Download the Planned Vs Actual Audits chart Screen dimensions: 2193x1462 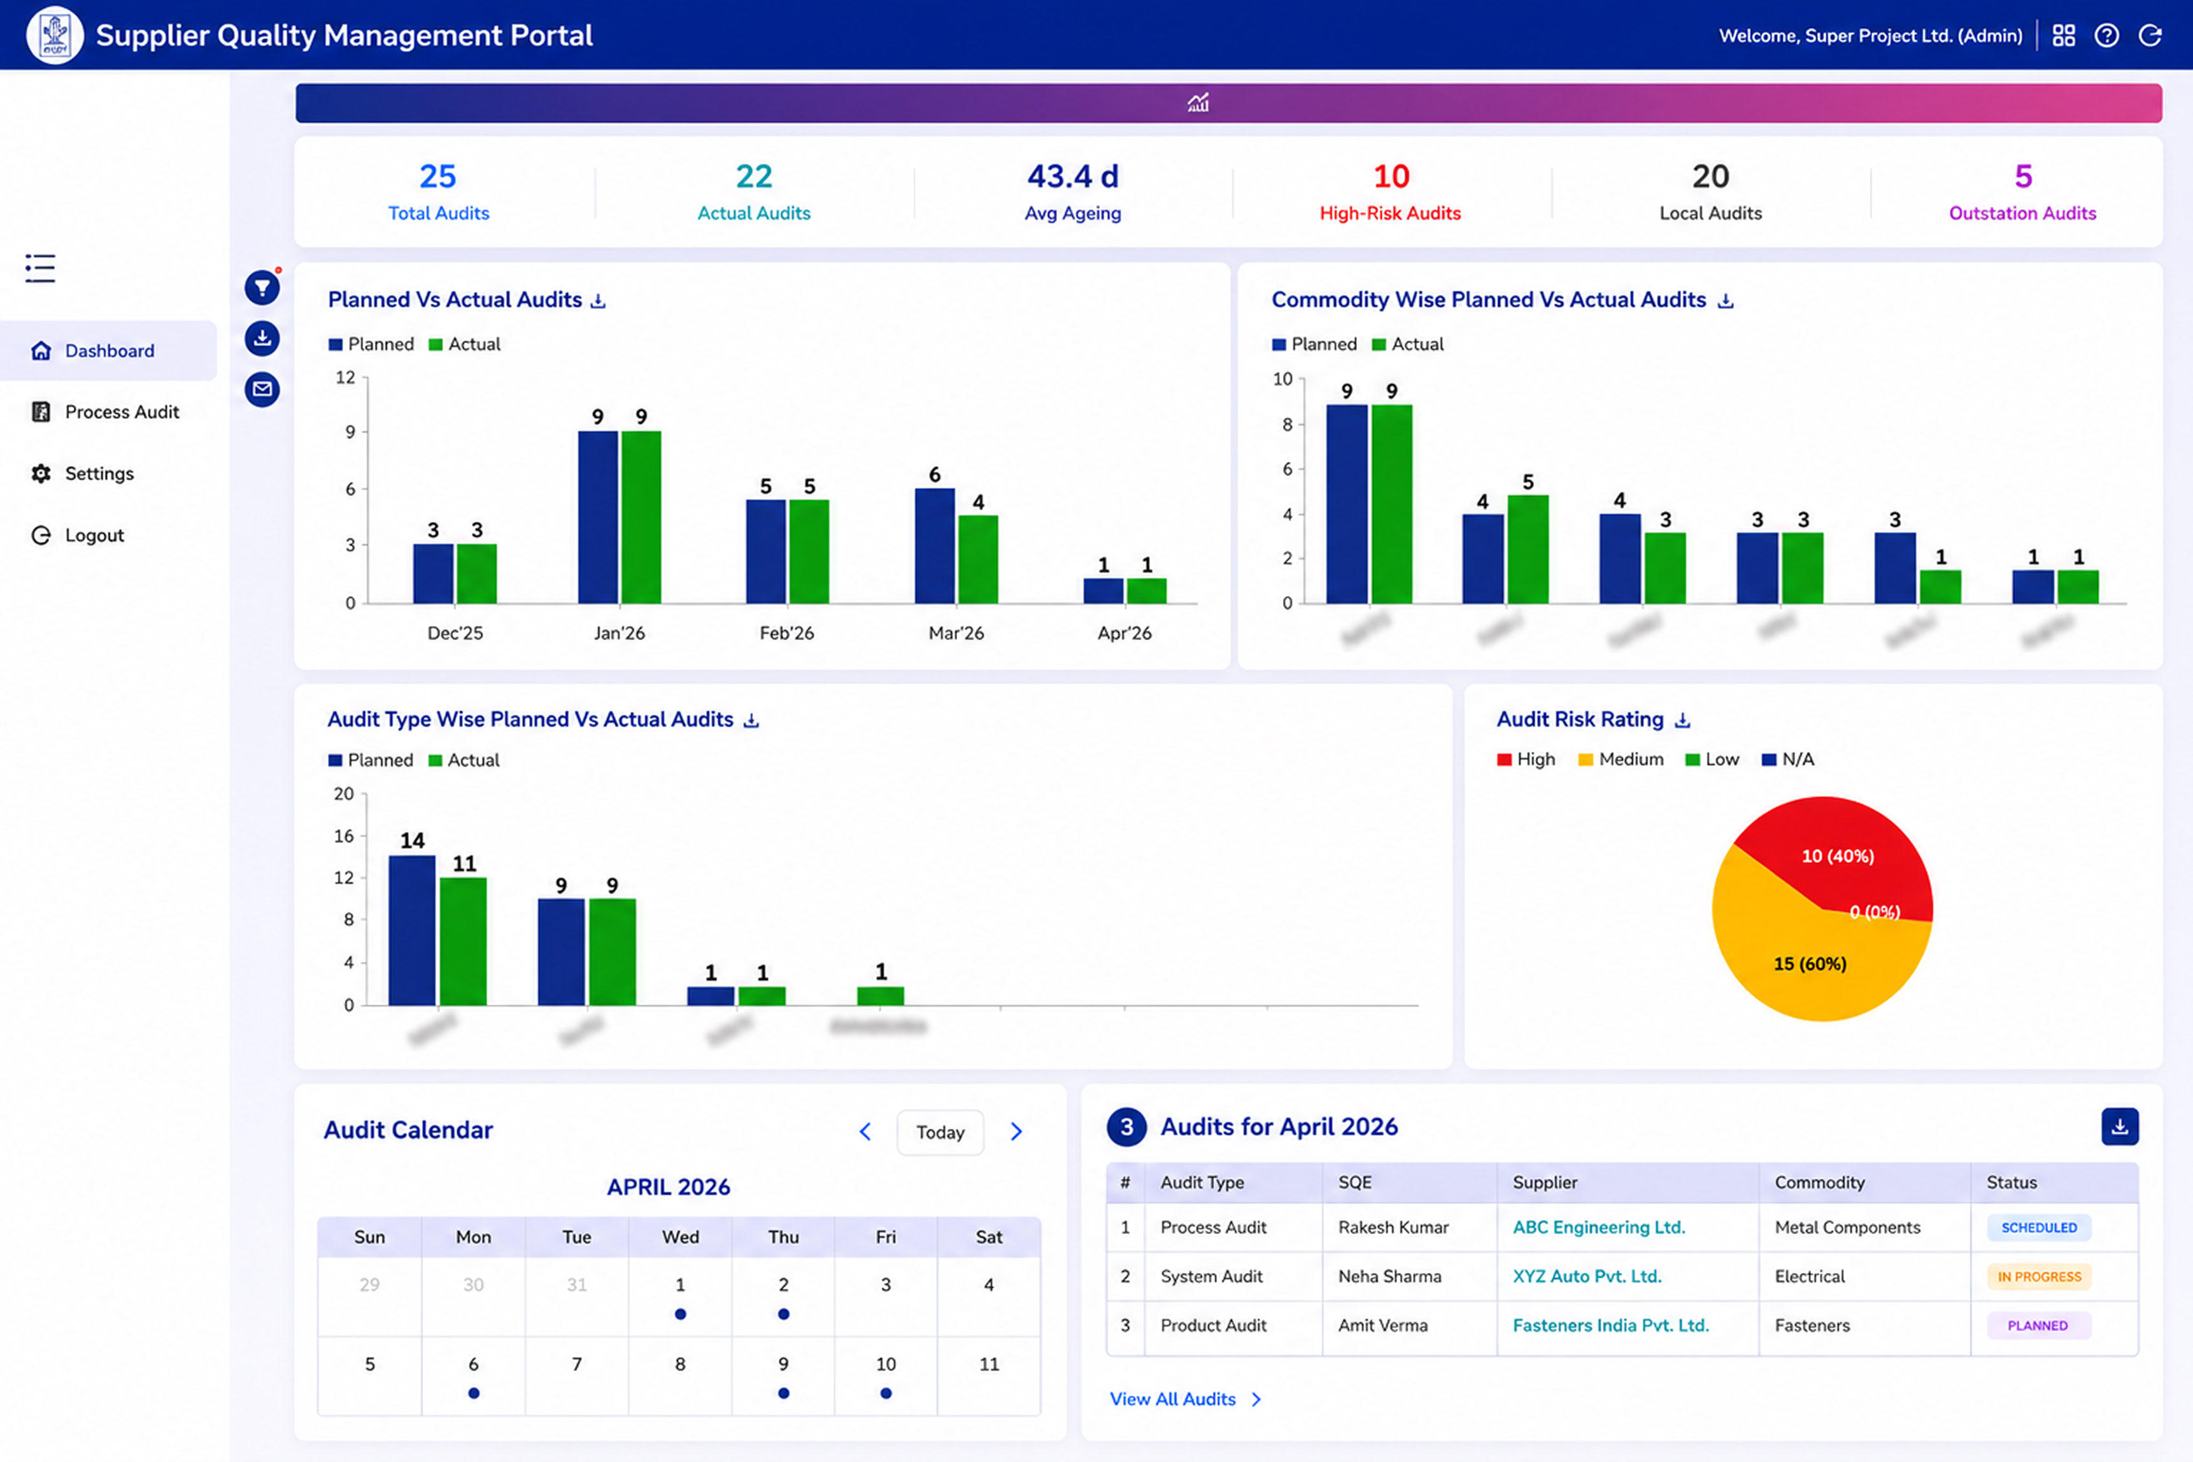click(x=599, y=301)
